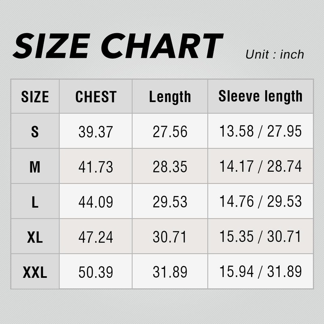Click length value 27.56
This screenshot has height=324, width=324.
[x=170, y=132]
